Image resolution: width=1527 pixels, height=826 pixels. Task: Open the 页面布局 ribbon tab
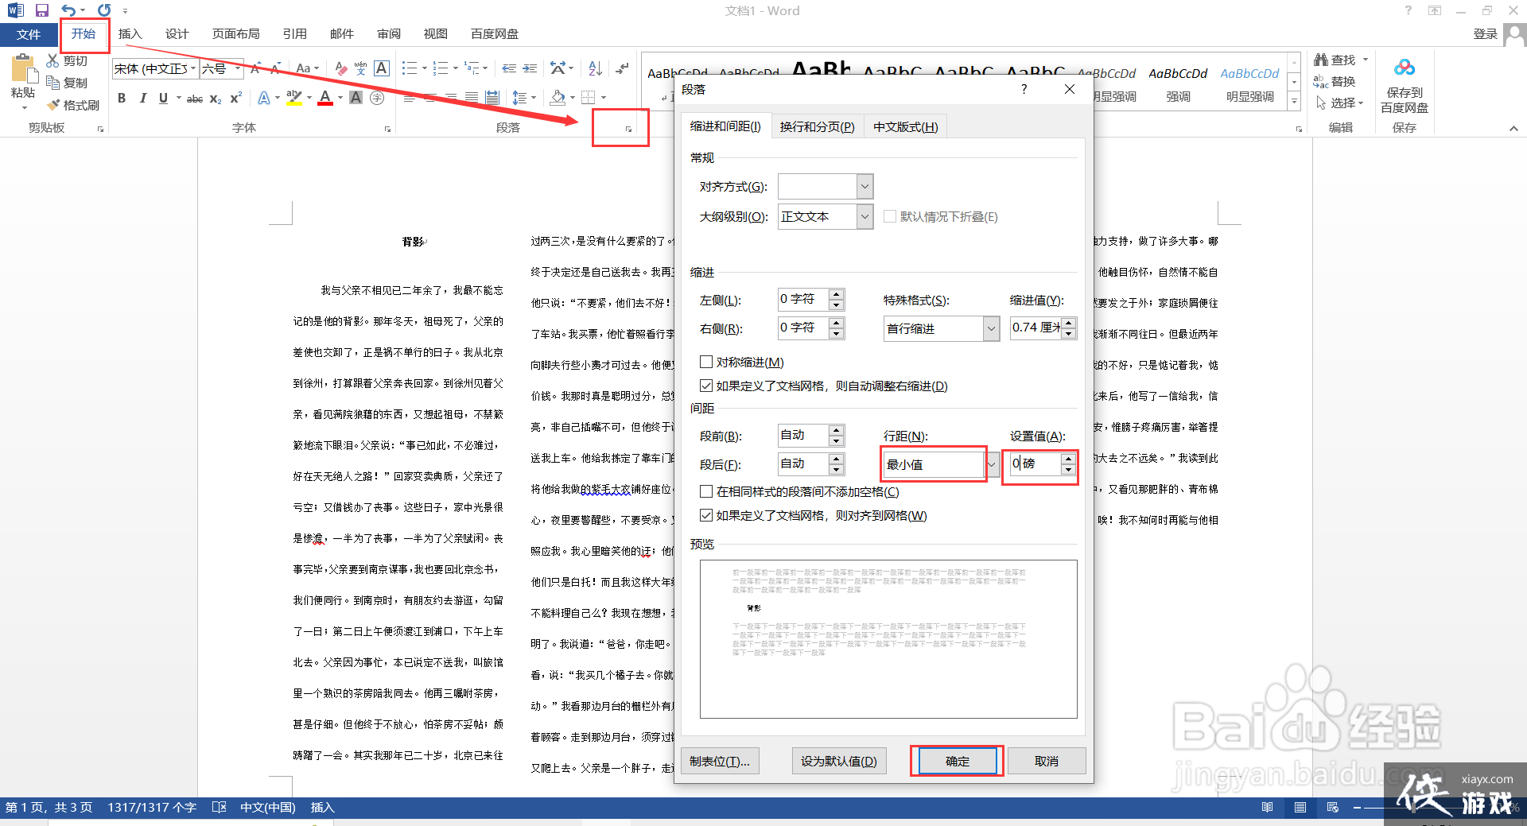[x=236, y=33]
